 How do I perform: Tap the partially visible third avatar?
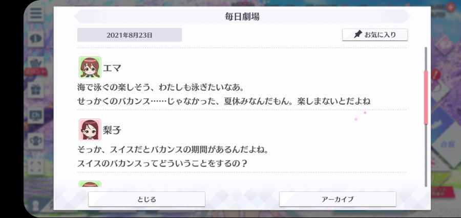click(x=90, y=184)
